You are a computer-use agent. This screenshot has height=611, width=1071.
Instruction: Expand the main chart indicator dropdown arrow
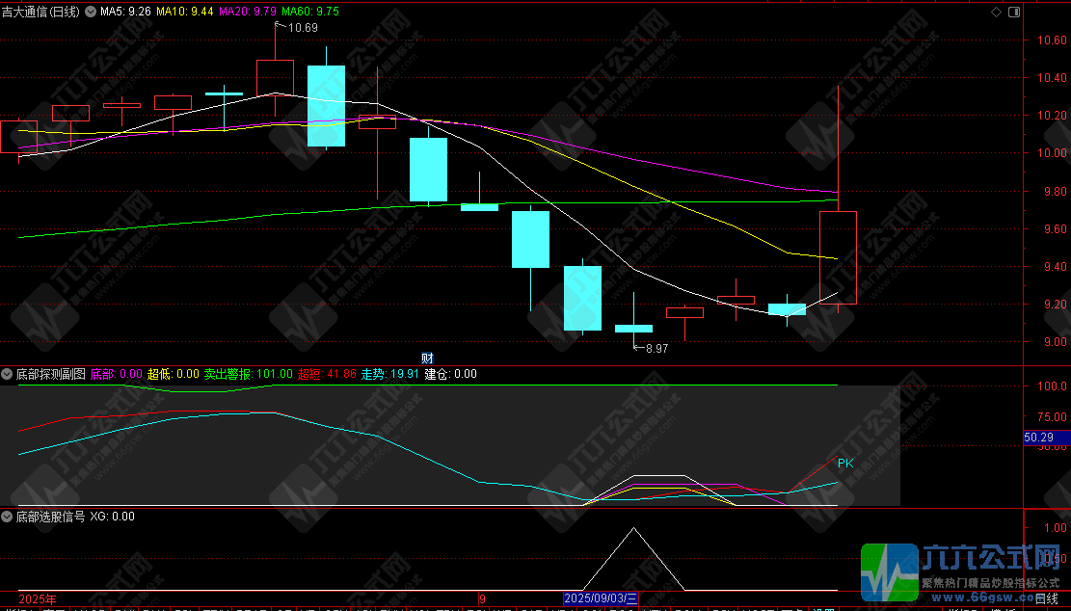coord(90,12)
